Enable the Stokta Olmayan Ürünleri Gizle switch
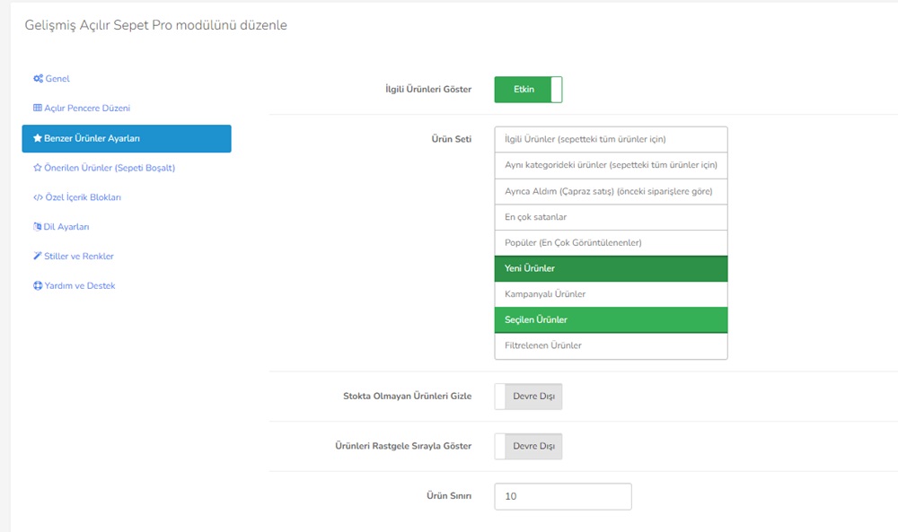The image size is (898, 532). click(x=528, y=397)
